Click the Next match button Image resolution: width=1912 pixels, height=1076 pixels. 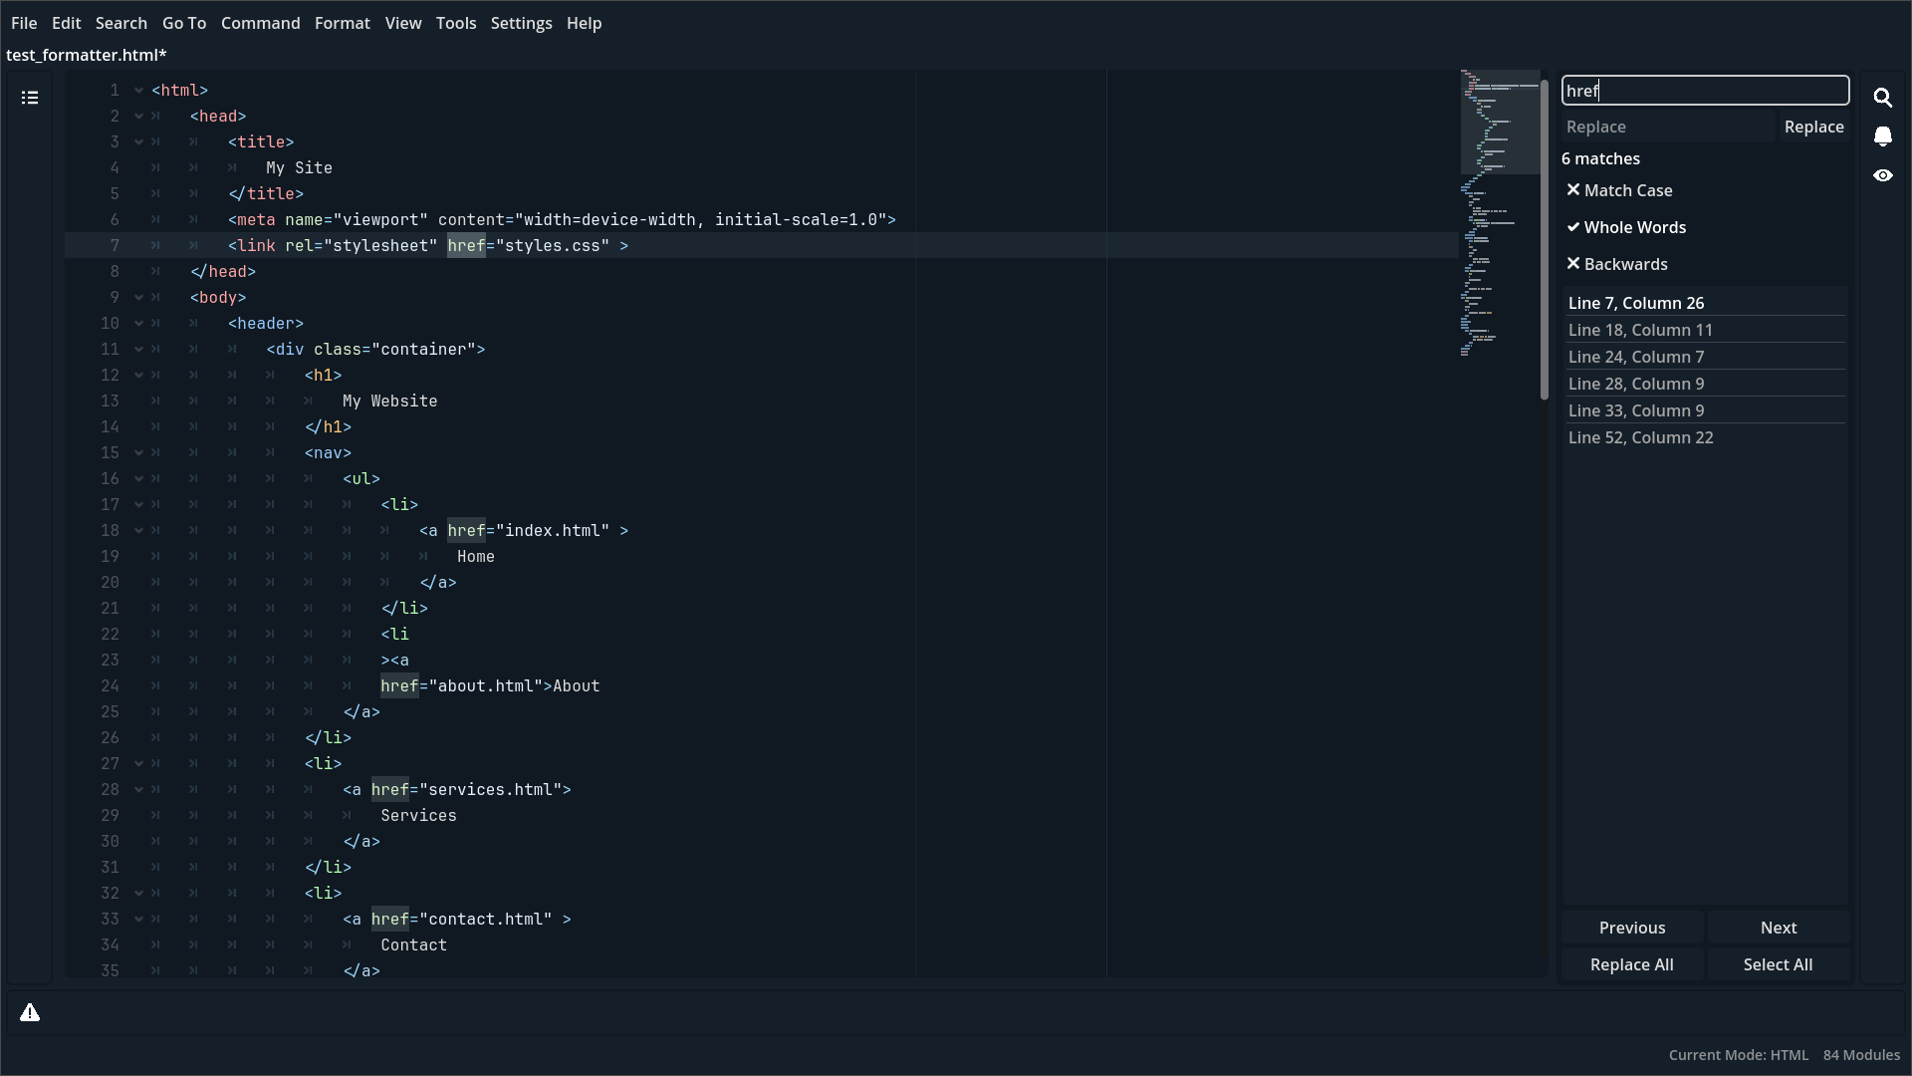pos(1779,928)
